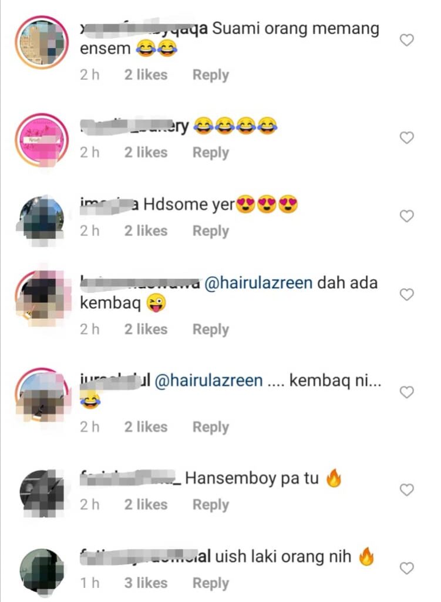Open pink profile picture with story ring
Viewport: 441px width, 602px height.
click(42, 140)
